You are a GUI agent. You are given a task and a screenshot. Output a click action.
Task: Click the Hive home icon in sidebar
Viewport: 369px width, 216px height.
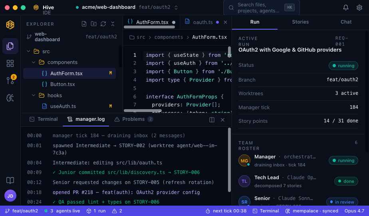tap(10, 25)
